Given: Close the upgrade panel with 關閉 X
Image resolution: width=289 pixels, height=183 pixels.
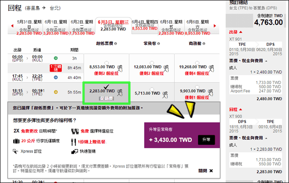Looking at the screenshot, I should tap(206, 171).
